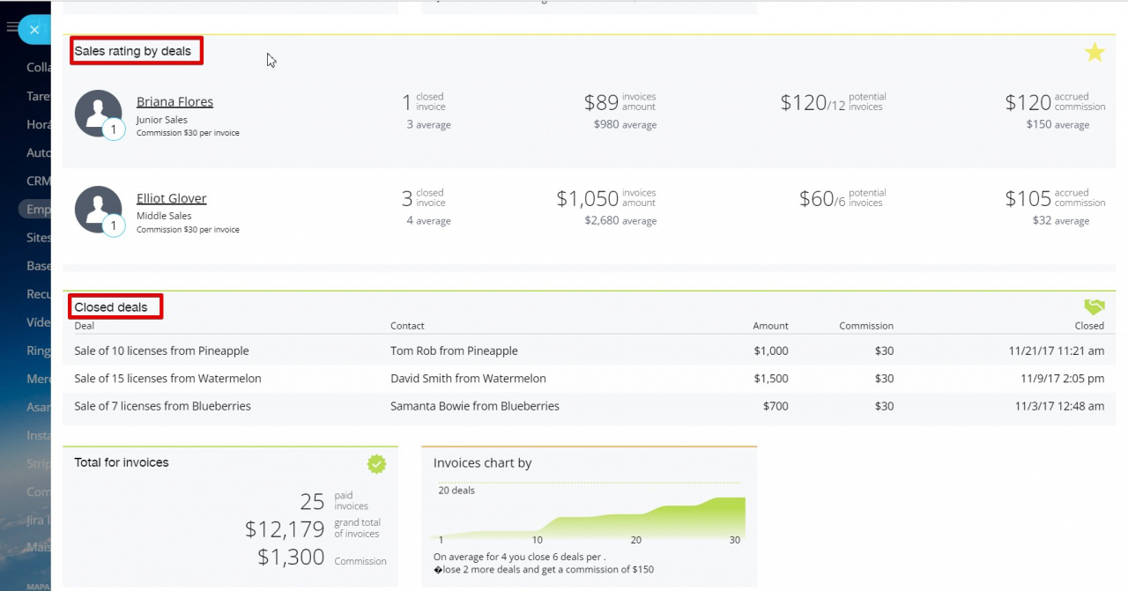The height and width of the screenshot is (591, 1128).
Task: Select Sites item in left sidebar
Action: pyautogui.click(x=39, y=238)
